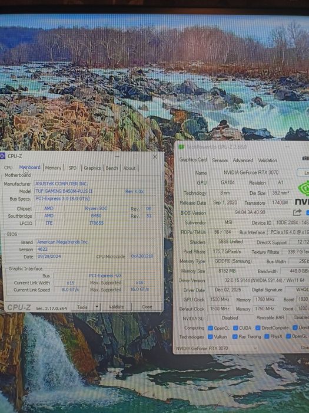
Task: Click the GA104 GPU field
Action: click(x=228, y=182)
